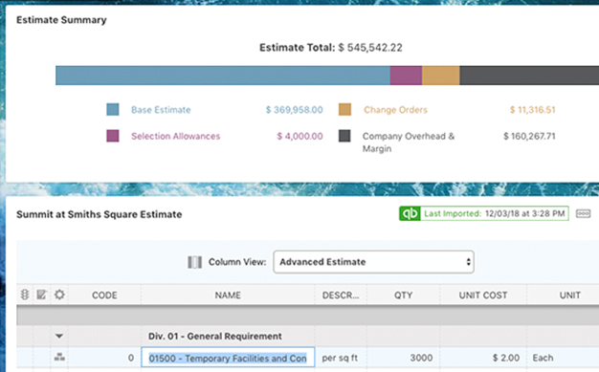The image size is (599, 372).
Task: Click the edit notes header icon
Action: (x=42, y=295)
